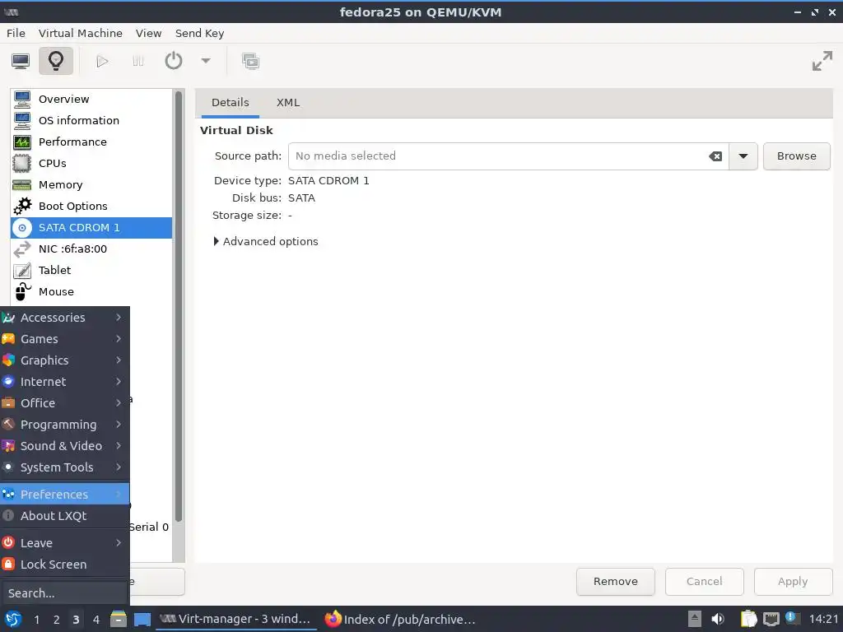Open the Send Key menu
The width and height of the screenshot is (843, 632).
click(x=199, y=33)
